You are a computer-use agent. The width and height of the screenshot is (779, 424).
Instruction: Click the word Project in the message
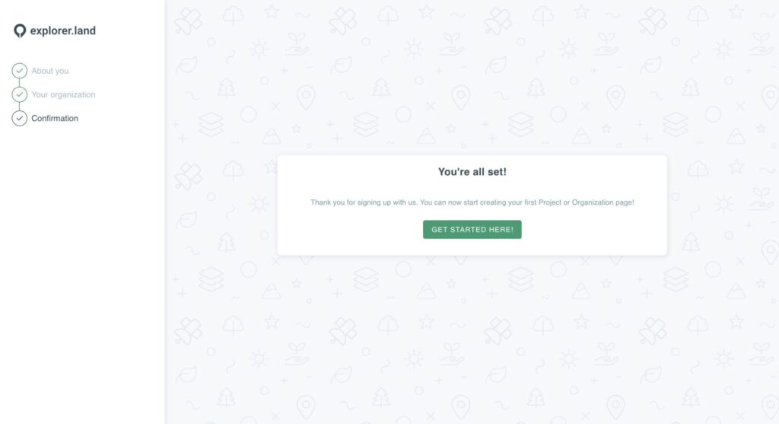[549, 202]
